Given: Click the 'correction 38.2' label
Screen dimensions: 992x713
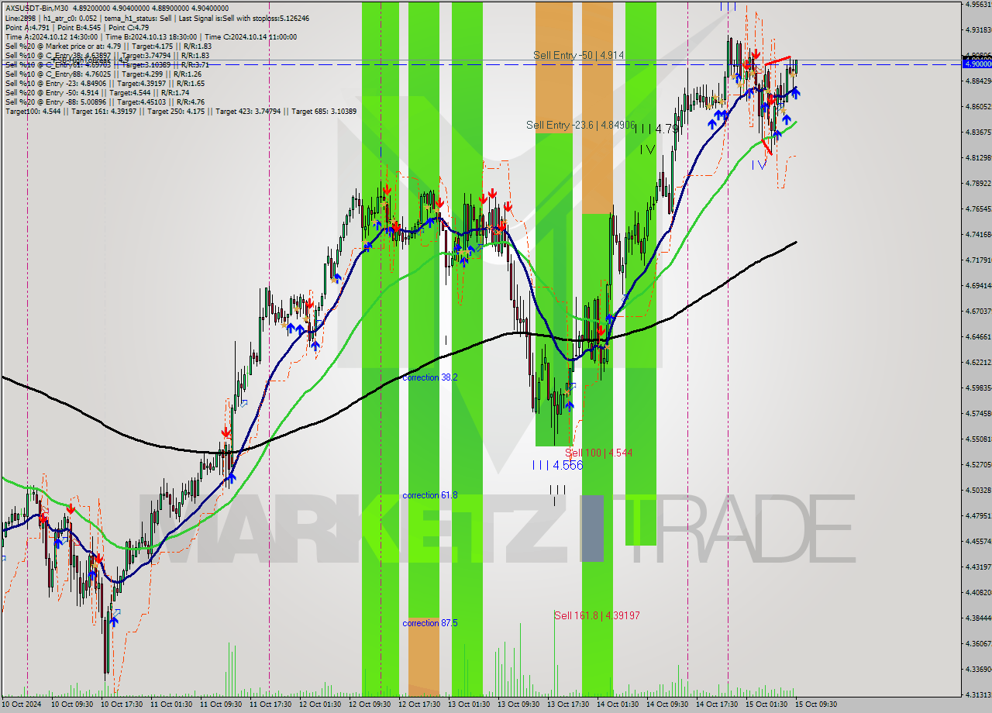Looking at the screenshot, I should [430, 377].
